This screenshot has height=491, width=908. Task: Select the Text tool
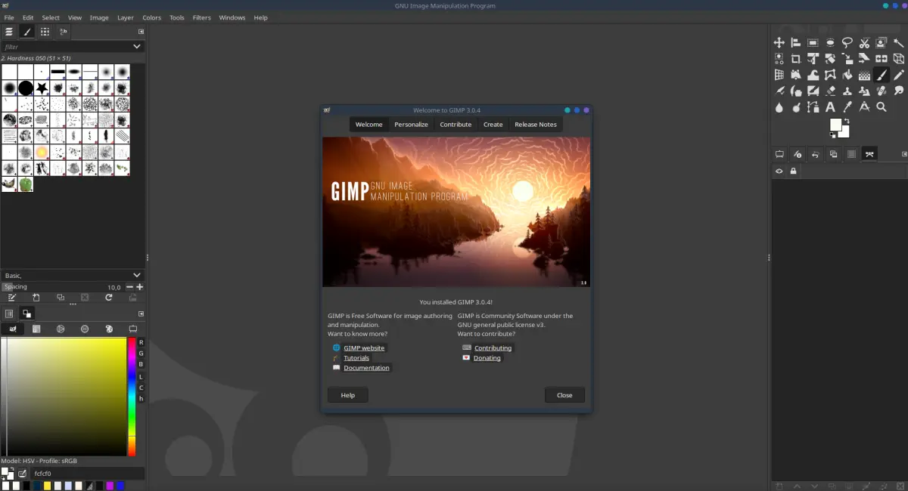(830, 107)
